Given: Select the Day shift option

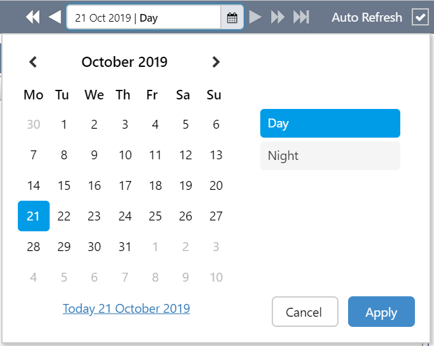Looking at the screenshot, I should click(330, 124).
